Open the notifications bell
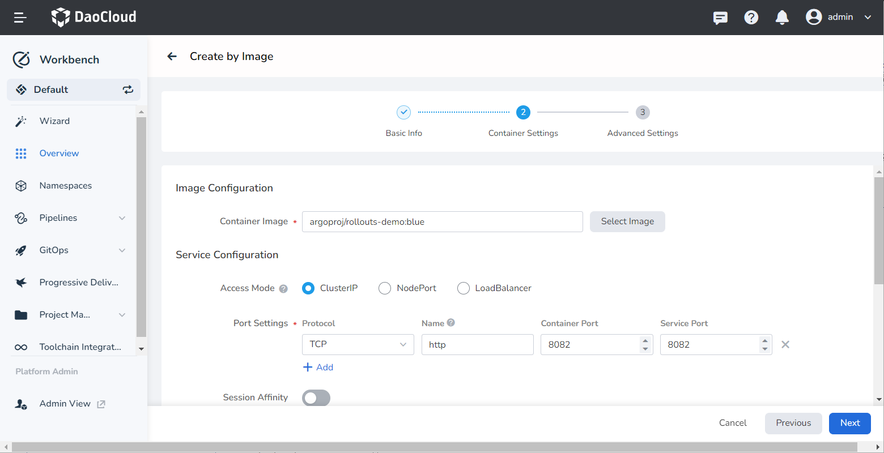Viewport: 884px width, 453px height. point(782,18)
